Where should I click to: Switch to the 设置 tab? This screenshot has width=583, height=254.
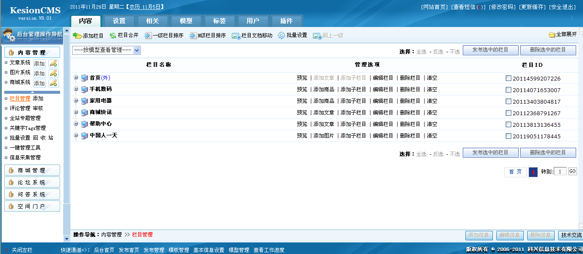coord(119,20)
